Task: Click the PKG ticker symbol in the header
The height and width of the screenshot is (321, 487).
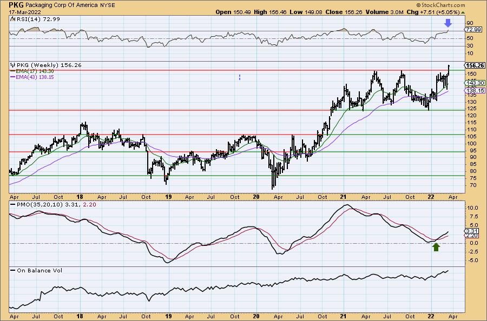Action: pos(16,5)
